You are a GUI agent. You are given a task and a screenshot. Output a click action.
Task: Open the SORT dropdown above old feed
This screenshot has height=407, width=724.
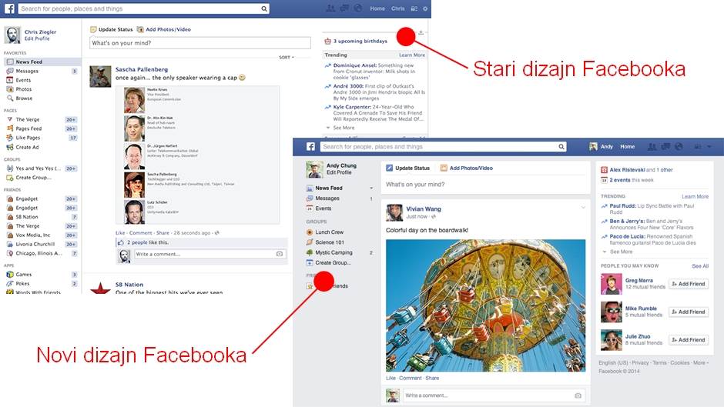click(x=287, y=57)
